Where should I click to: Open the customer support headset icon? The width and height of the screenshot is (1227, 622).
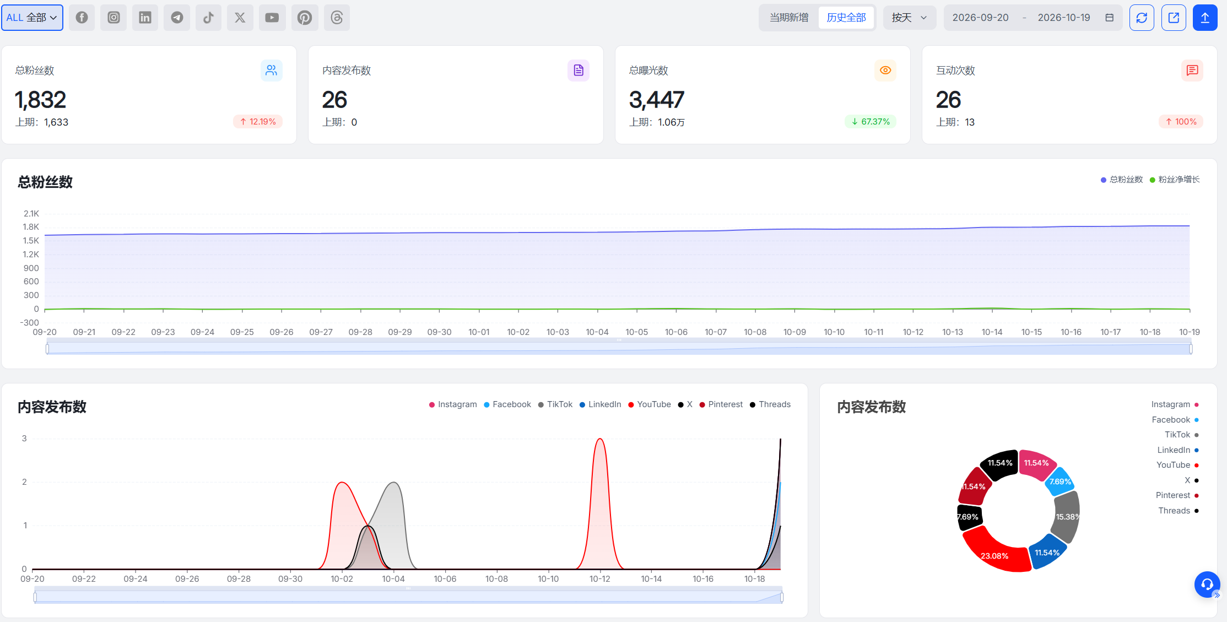click(x=1207, y=584)
